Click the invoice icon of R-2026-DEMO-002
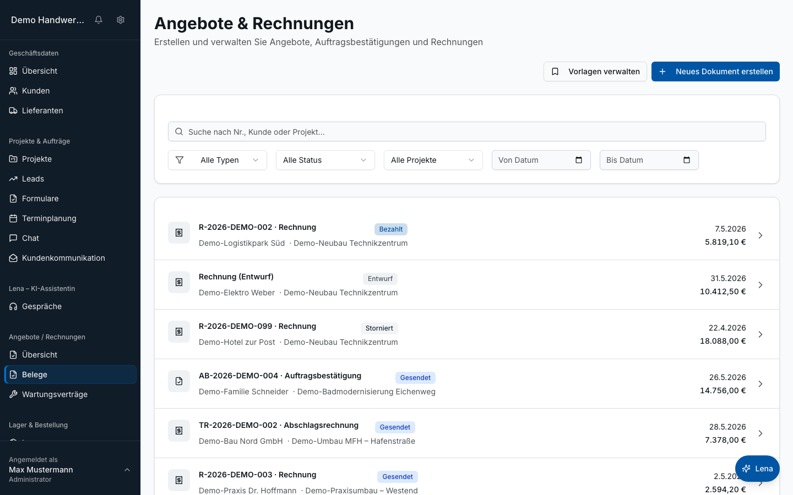Screen dimensions: 793x495 [179, 233]
